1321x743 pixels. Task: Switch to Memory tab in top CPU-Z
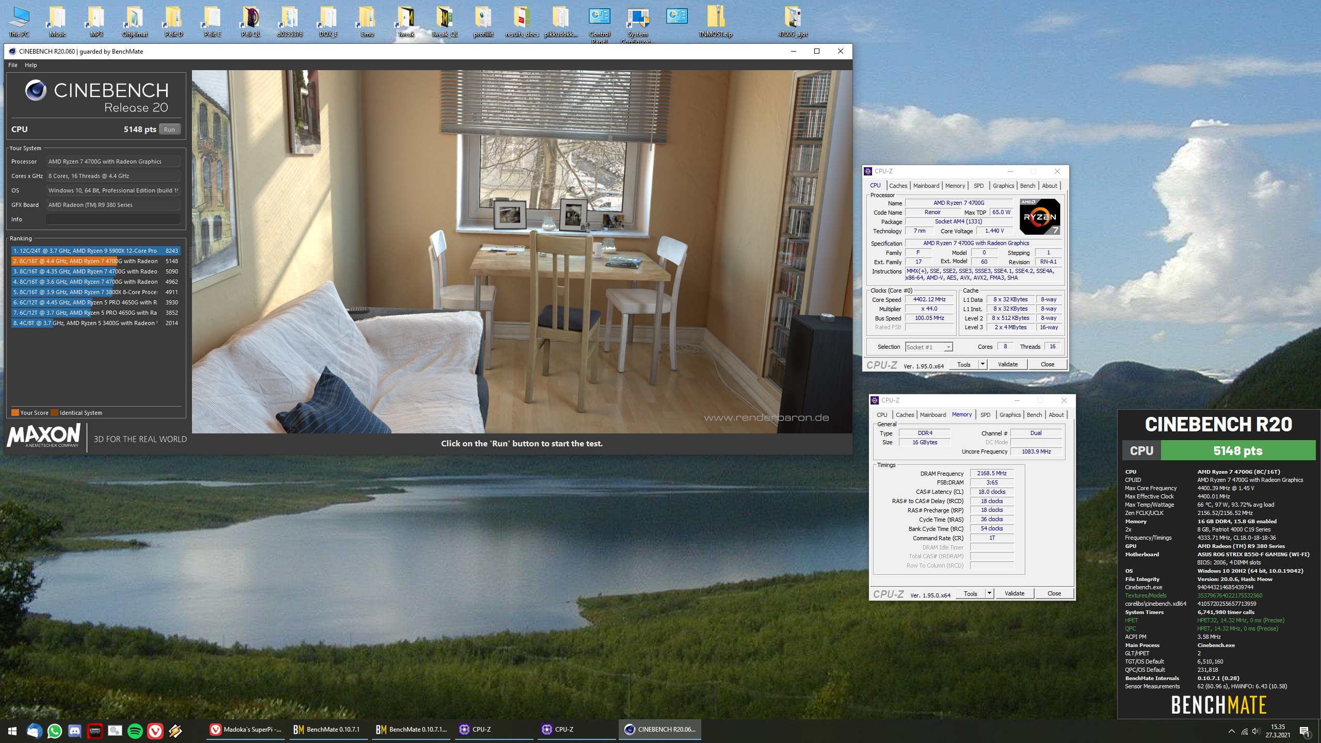955,186
